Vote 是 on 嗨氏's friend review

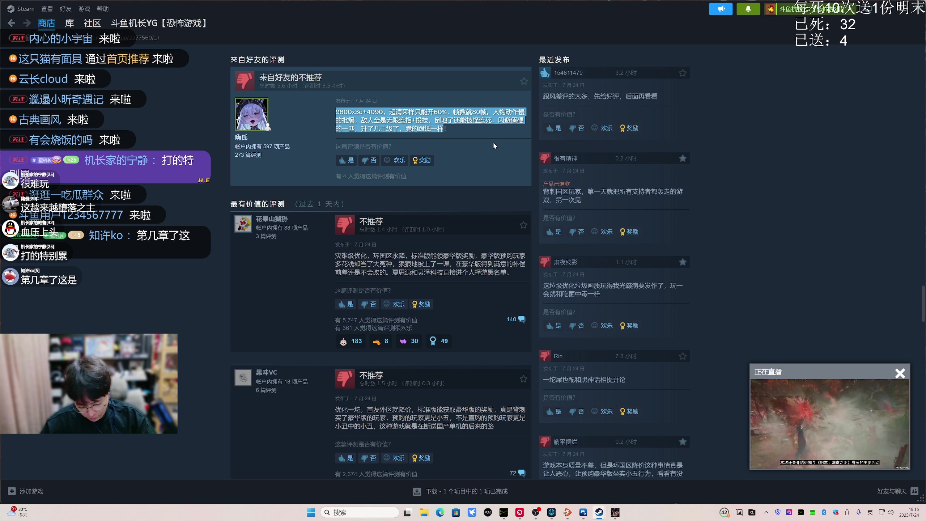(x=346, y=160)
